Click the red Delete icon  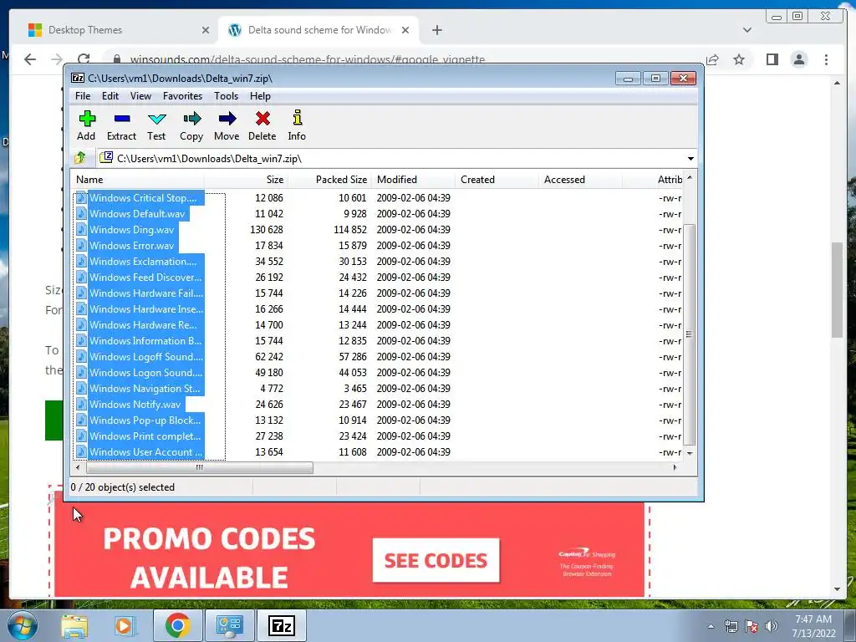[262, 126]
